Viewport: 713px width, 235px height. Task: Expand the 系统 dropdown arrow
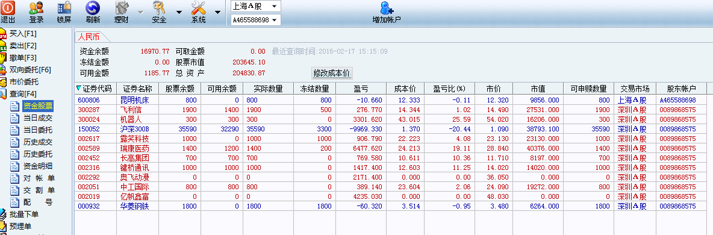click(217, 12)
